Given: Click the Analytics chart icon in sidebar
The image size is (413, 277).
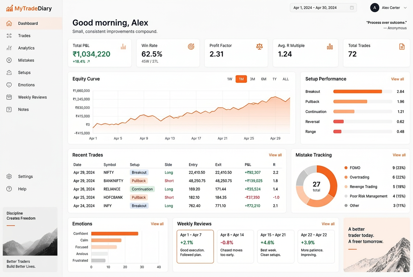Looking at the screenshot, I should pos(9,48).
